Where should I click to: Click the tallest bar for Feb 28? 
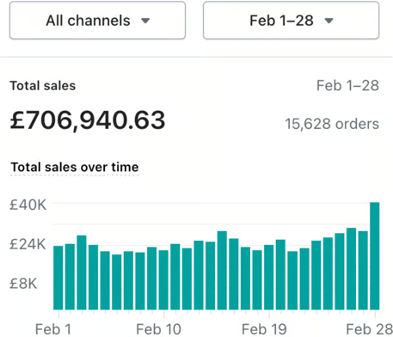(375, 256)
